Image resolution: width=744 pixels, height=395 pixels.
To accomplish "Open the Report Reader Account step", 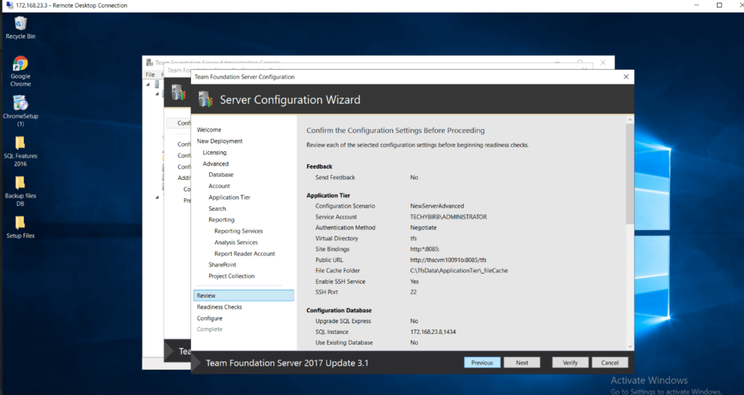I will (244, 253).
